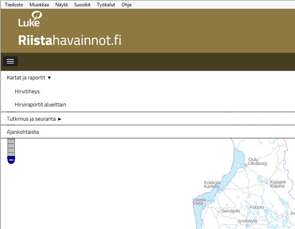This screenshot has width=295, height=229.
Task: Open the Ohje menu
Action: coord(127,5)
